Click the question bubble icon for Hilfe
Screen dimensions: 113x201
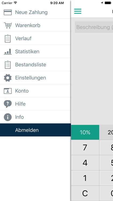click(x=8, y=104)
